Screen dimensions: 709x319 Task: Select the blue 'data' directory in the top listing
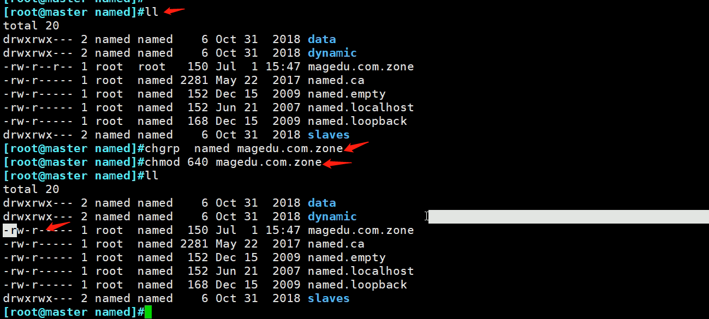tap(321, 39)
